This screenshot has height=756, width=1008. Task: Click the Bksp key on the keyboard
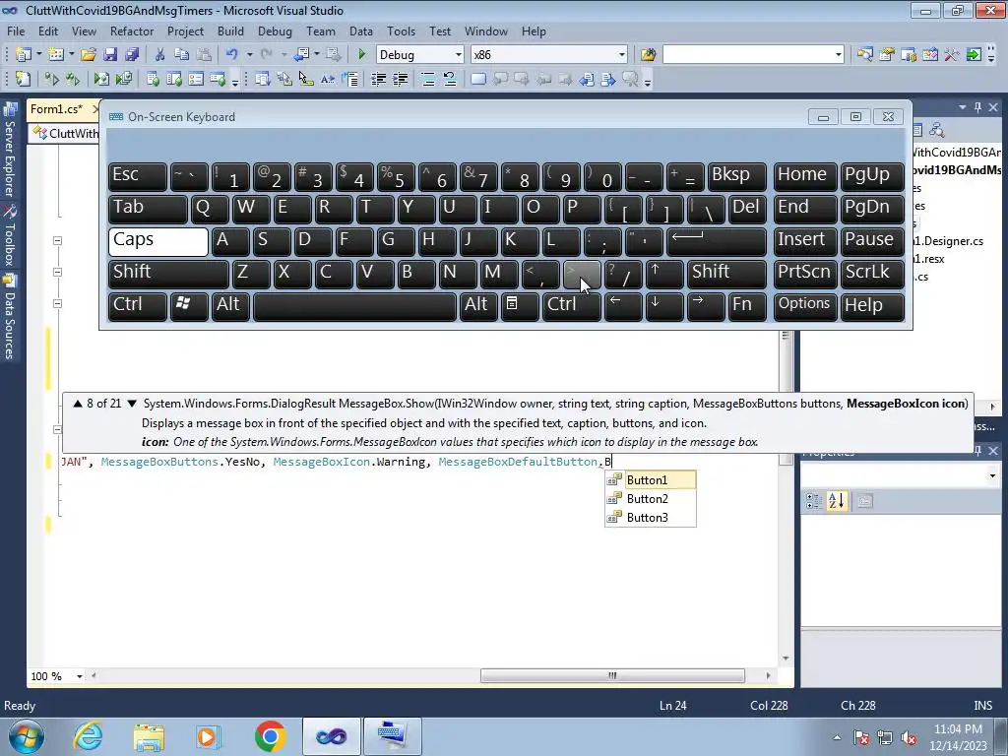(736, 176)
